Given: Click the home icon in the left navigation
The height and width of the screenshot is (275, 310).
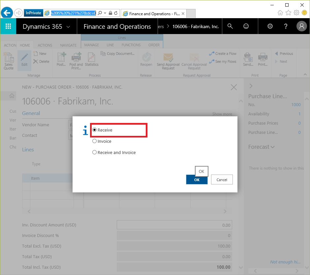Looking at the screenshot, I should pos(12,96).
